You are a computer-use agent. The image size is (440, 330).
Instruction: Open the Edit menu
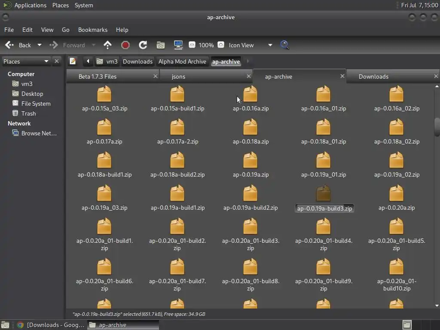pyautogui.click(x=27, y=30)
